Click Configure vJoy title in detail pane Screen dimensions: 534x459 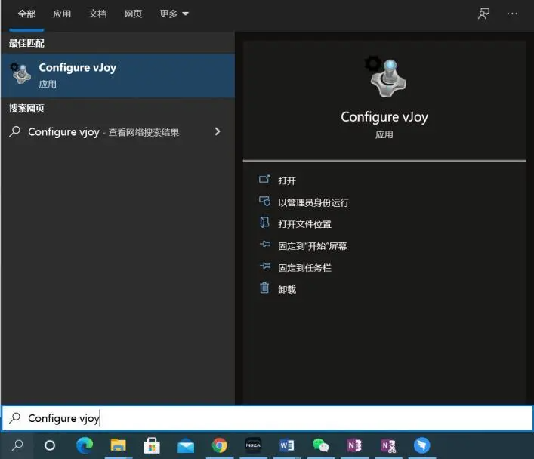(x=384, y=117)
